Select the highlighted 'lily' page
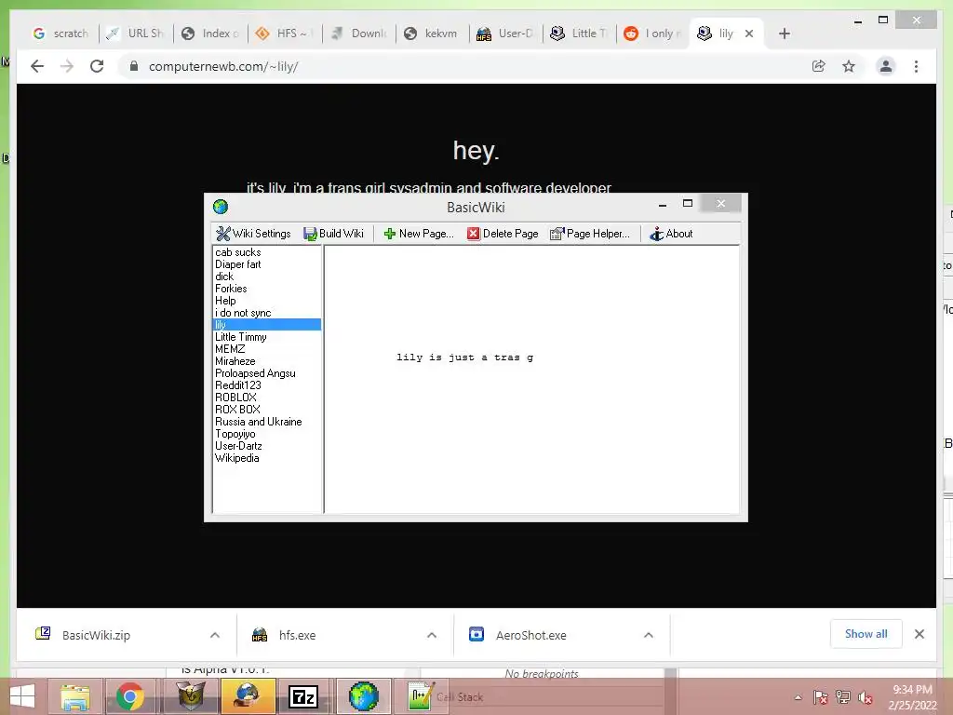 [267, 325]
